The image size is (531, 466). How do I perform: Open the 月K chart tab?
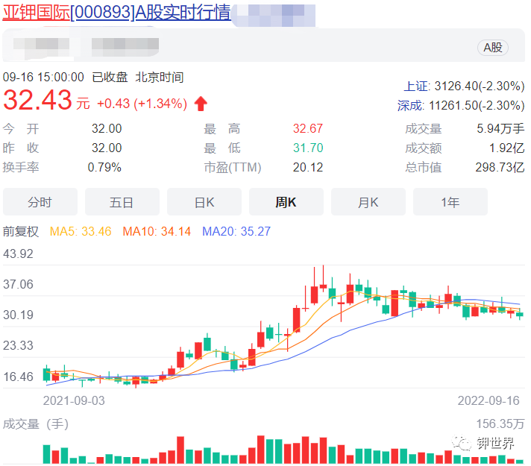368,202
